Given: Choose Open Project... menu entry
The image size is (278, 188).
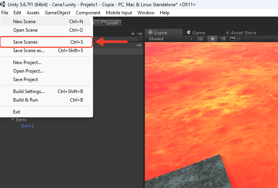Looking at the screenshot, I should point(46,71).
